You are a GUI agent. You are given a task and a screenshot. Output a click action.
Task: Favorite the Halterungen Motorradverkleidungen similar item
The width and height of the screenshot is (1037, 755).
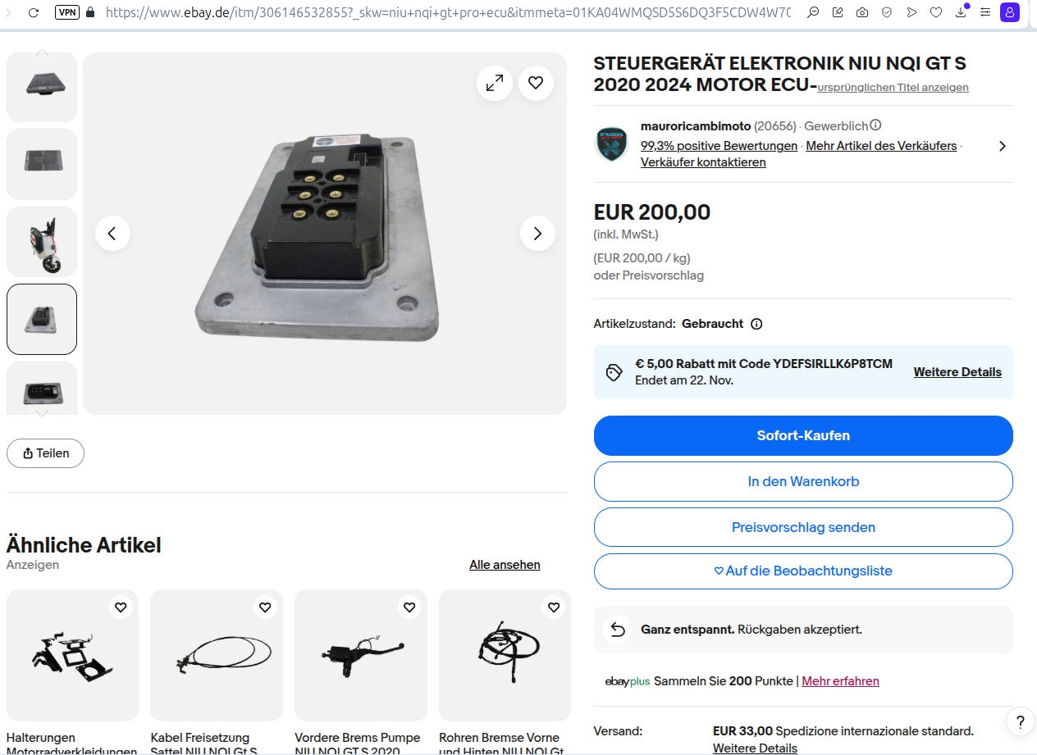coord(121,607)
